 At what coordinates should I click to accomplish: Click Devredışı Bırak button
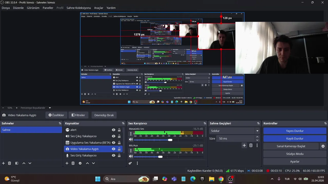(x=104, y=115)
